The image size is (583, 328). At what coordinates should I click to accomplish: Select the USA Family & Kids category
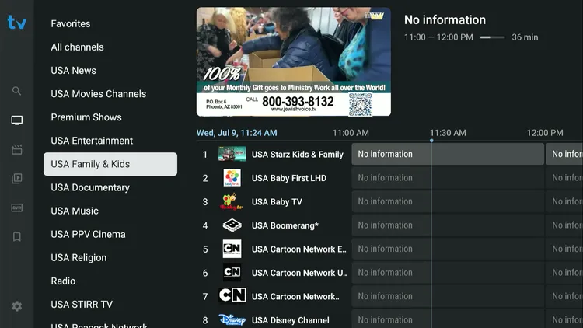pyautogui.click(x=110, y=164)
